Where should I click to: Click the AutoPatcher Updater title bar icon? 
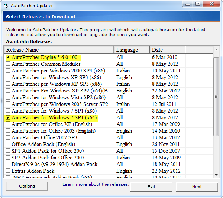(6, 6)
